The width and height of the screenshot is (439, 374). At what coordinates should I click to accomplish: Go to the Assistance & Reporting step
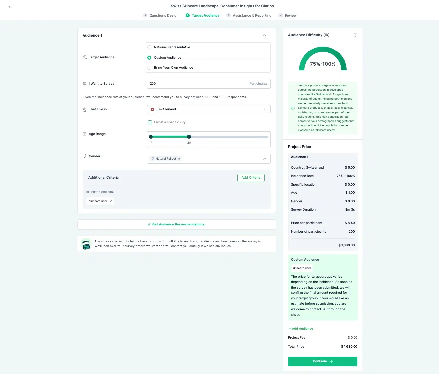[x=249, y=15]
